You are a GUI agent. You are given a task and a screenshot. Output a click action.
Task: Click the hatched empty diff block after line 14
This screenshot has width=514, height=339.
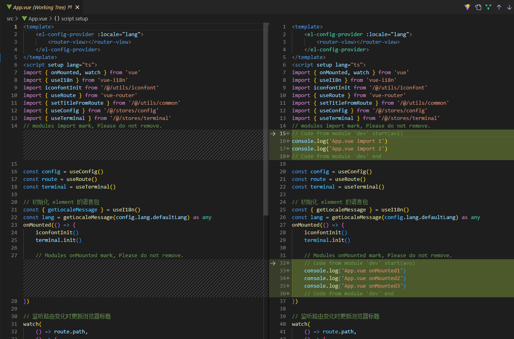click(144, 145)
